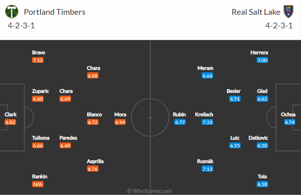This screenshot has height=195, width=301.
Task: Select player Asprilla's name
Action: 95,161
